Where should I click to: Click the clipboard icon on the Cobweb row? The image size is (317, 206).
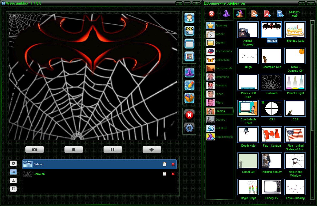[165, 174]
